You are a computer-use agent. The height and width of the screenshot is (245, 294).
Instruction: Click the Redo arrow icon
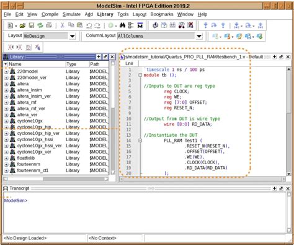(97, 25)
